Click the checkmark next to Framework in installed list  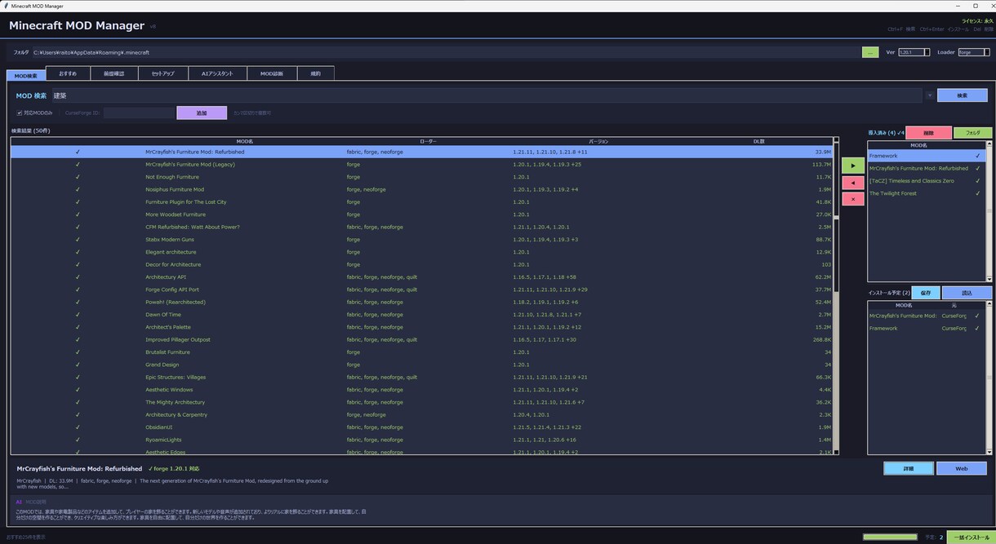pos(977,156)
